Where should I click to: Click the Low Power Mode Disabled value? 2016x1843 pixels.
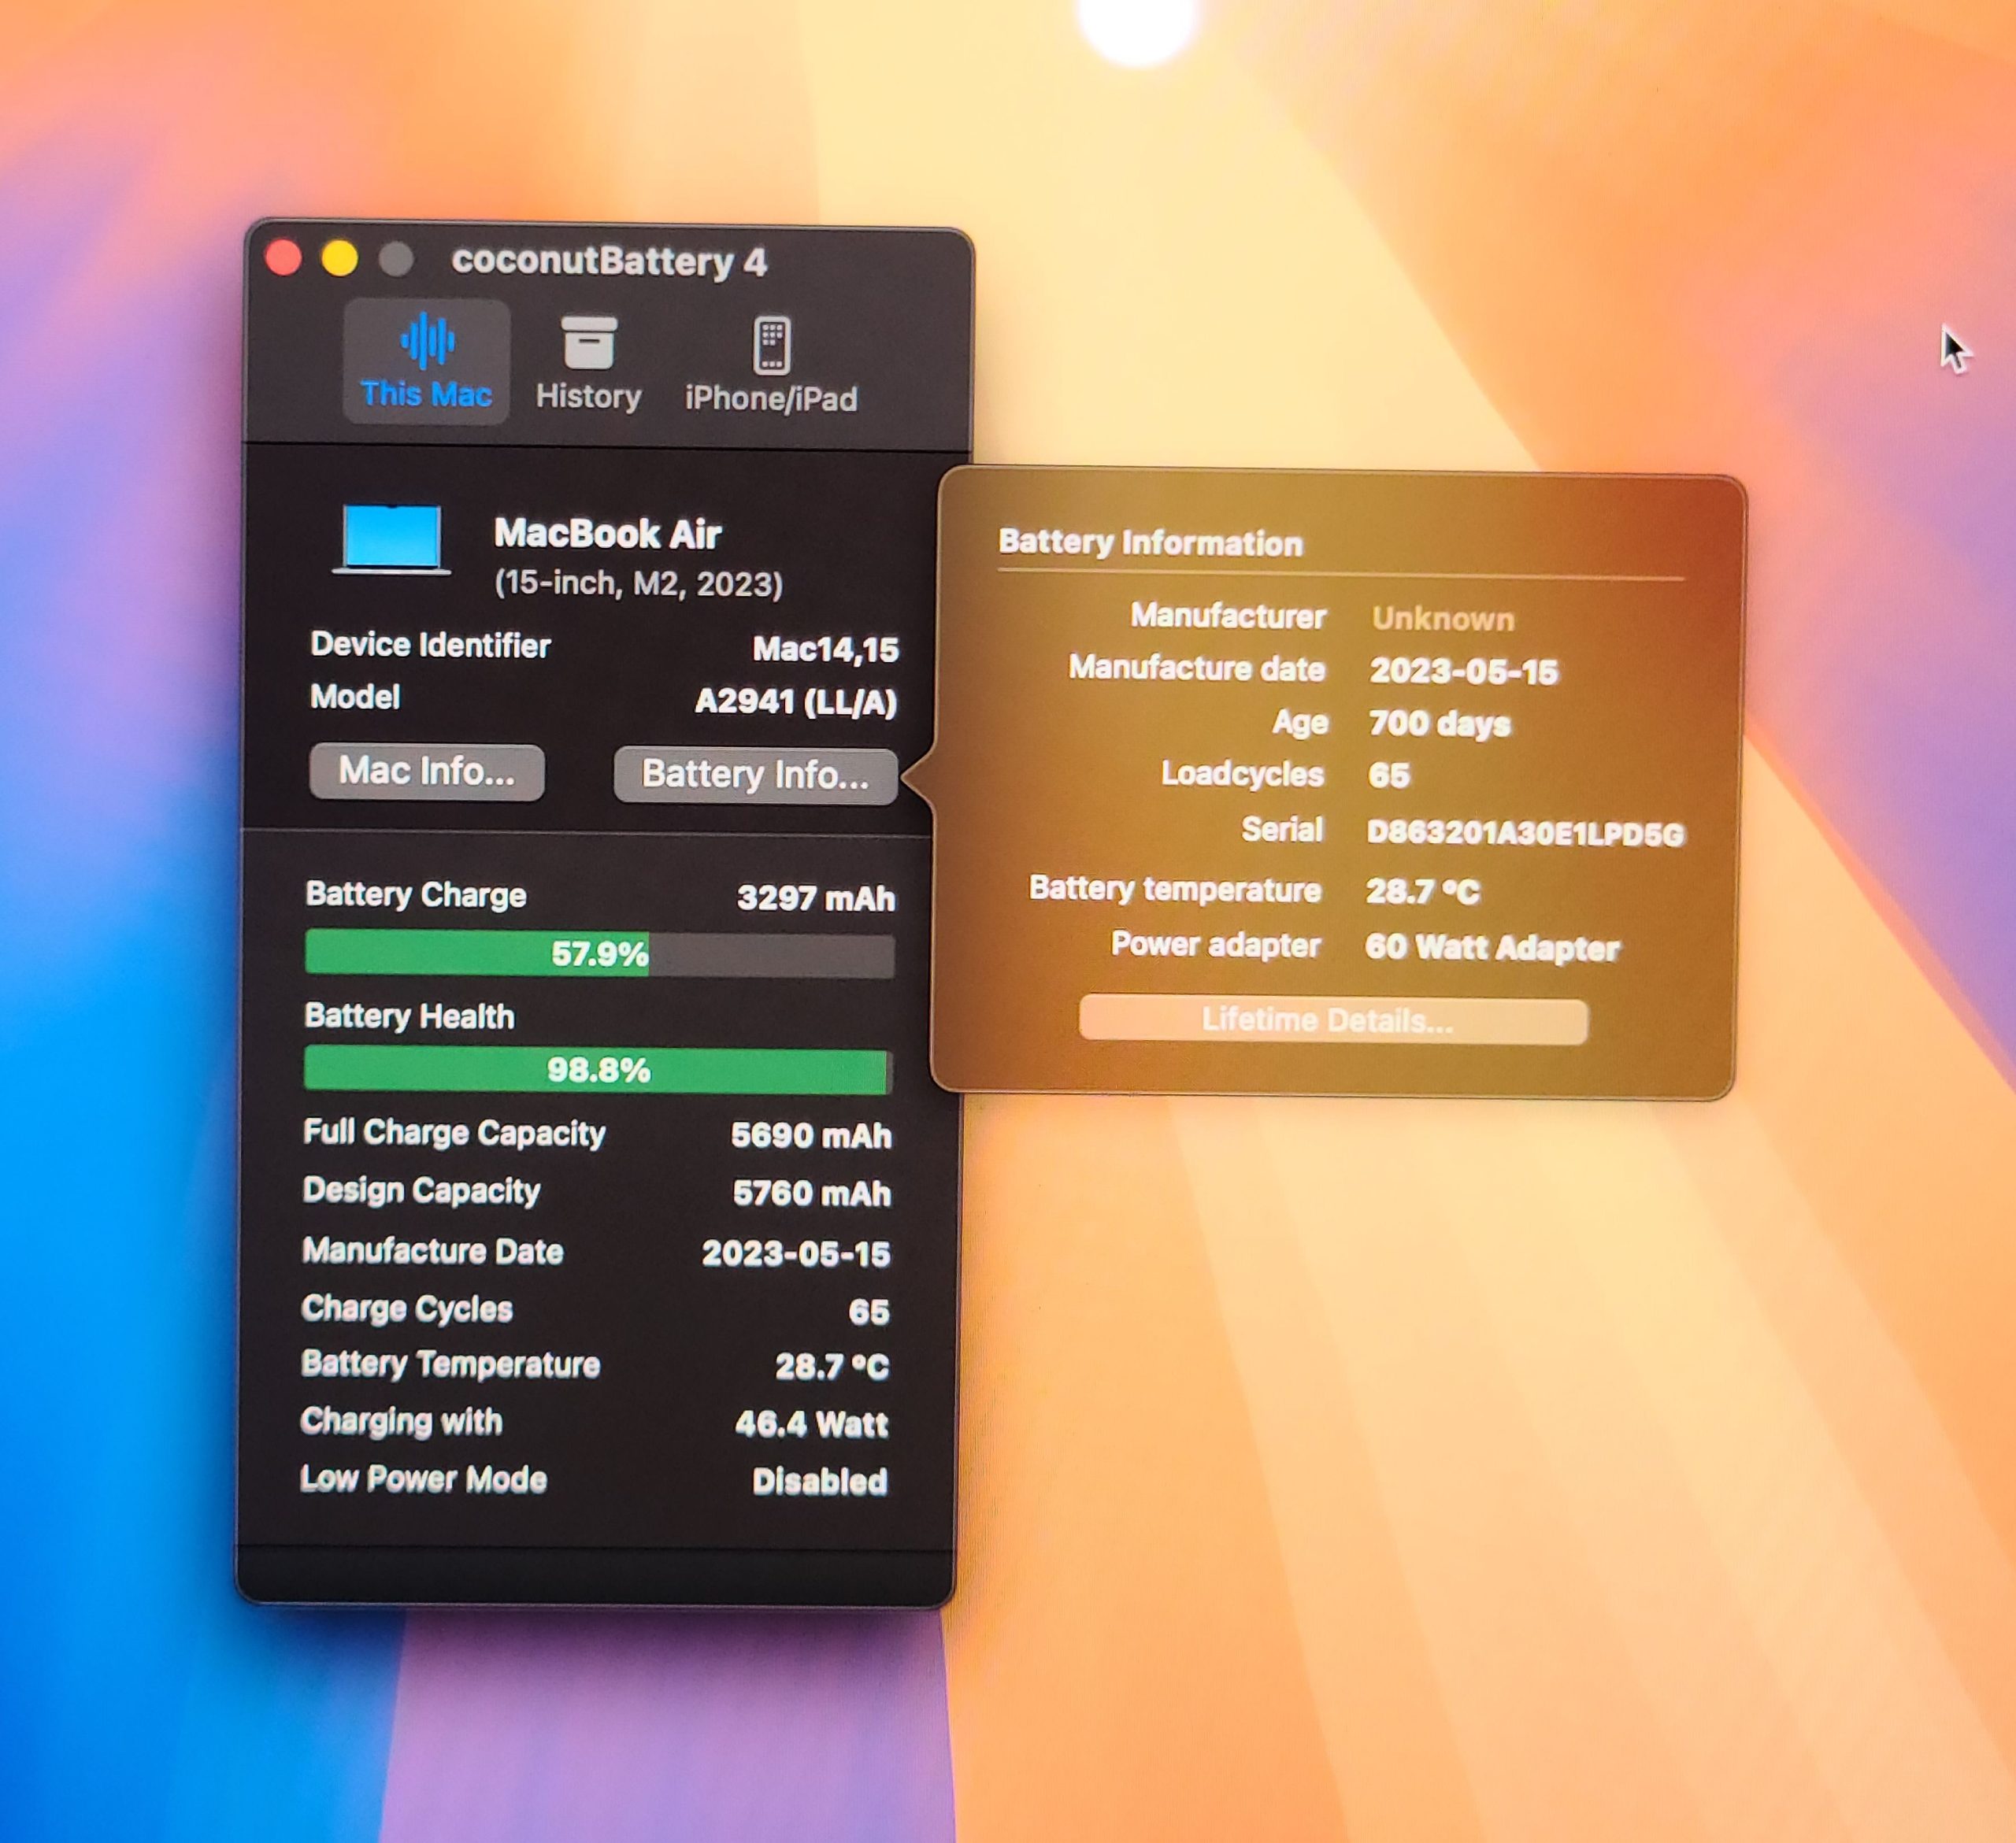[819, 1481]
